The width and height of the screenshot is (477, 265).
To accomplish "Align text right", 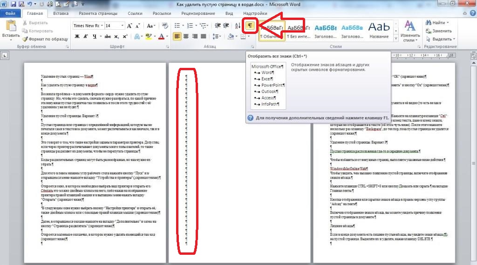I will pyautogui.click(x=195, y=36).
